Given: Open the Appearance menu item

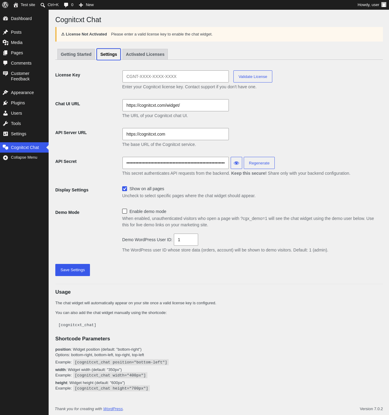Looking at the screenshot, I should tap(24, 93).
